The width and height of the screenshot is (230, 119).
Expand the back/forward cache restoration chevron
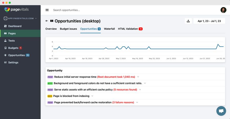(137, 102)
